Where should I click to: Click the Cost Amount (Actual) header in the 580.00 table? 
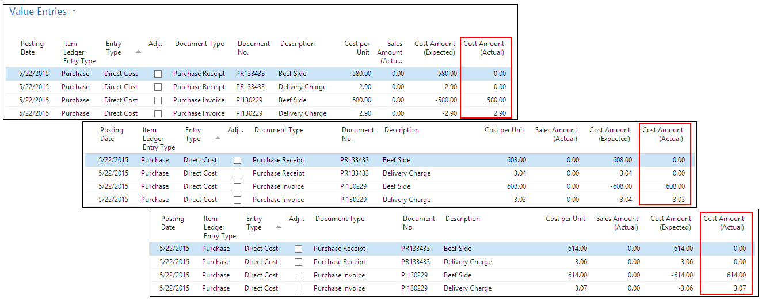point(484,48)
